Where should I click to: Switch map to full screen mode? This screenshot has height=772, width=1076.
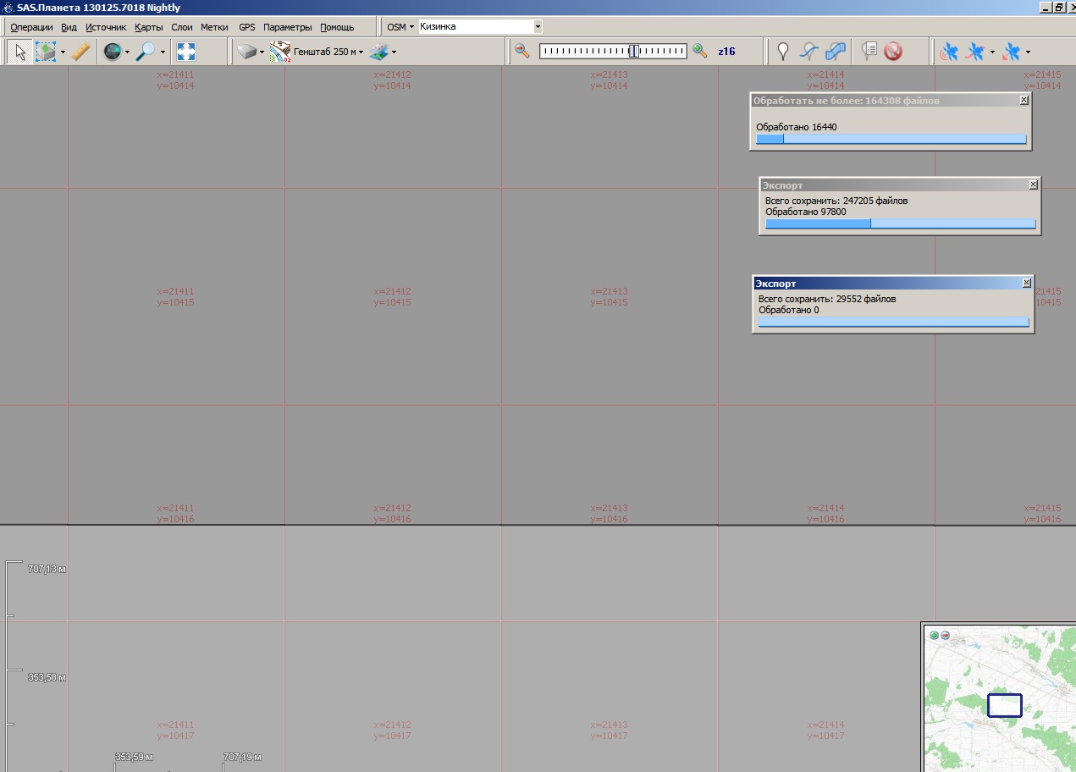(186, 52)
